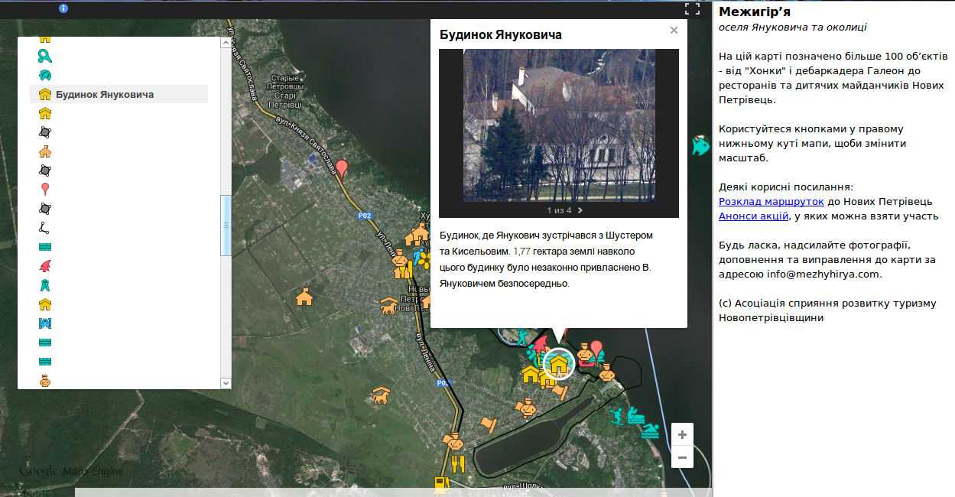The image size is (955, 497).
Task: Select the red pin marker on the P02 road
Action: point(342,168)
